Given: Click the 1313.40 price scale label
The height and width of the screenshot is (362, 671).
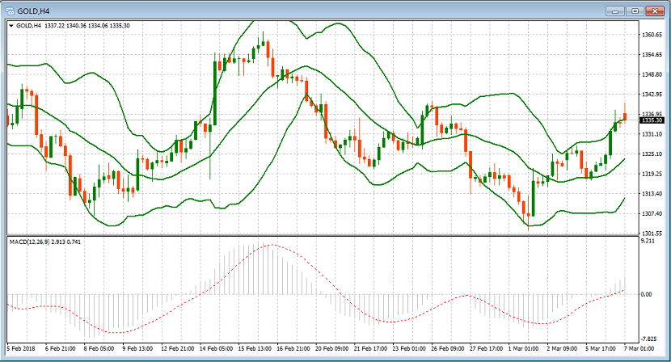Looking at the screenshot, I should coord(652,194).
